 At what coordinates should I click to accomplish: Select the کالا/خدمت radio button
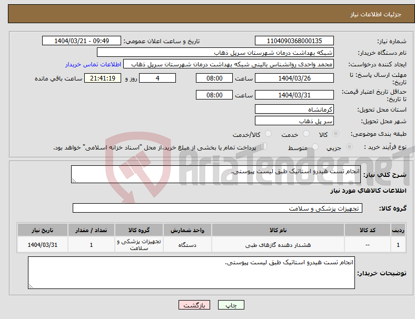click(x=269, y=134)
